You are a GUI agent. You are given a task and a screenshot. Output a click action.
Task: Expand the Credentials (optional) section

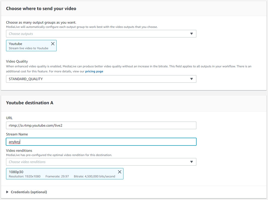point(26,192)
